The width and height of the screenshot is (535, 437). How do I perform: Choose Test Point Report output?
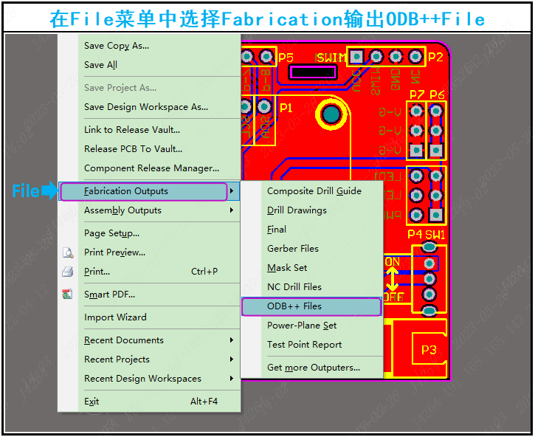pyautogui.click(x=304, y=345)
